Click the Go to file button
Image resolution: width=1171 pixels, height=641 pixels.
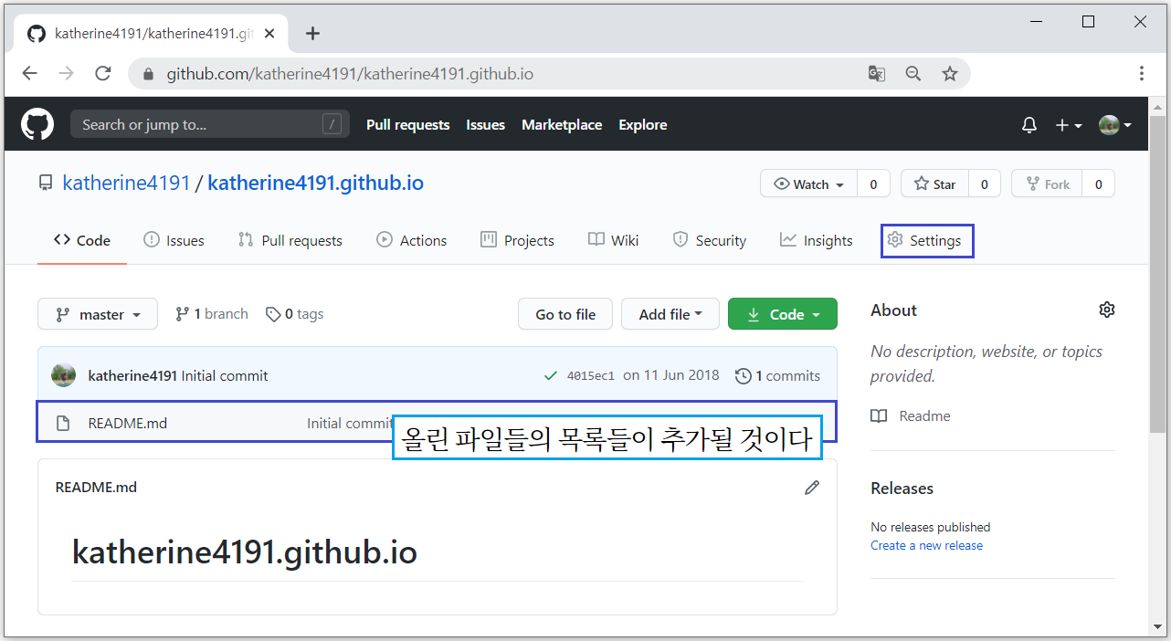565,314
